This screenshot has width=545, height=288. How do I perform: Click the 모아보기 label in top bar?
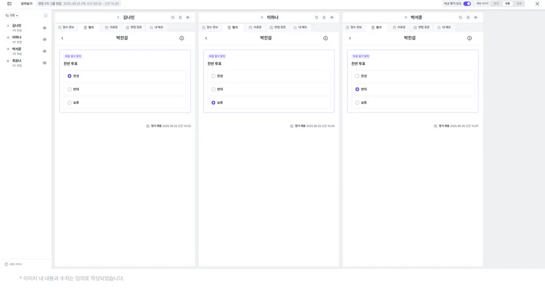26,4
